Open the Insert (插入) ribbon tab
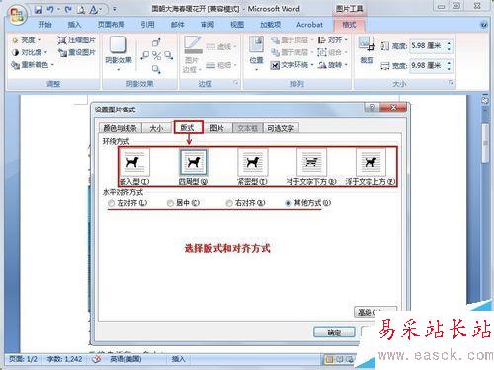Viewport: 494px width, 370px height. click(x=74, y=25)
